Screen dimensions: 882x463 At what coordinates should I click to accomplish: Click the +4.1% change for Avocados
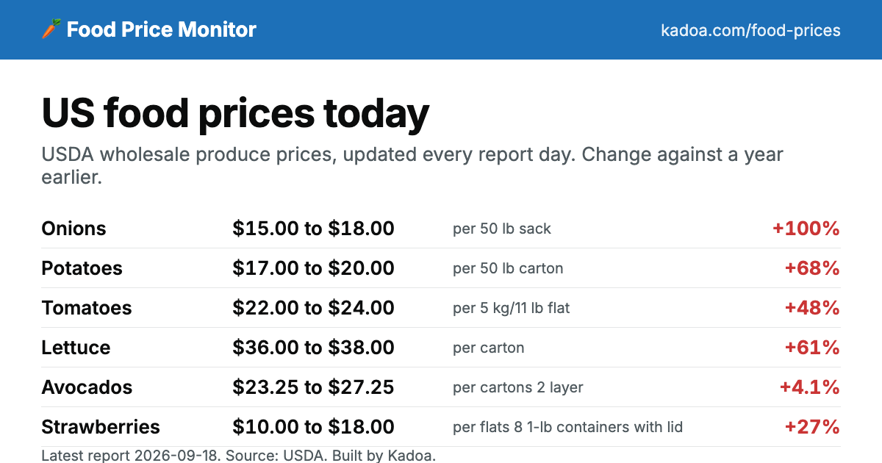point(809,387)
